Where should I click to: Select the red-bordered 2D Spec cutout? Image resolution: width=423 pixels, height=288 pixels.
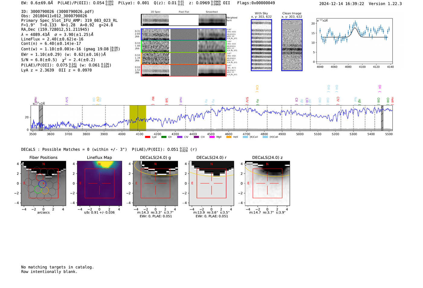pyautogui.click(x=155, y=70)
